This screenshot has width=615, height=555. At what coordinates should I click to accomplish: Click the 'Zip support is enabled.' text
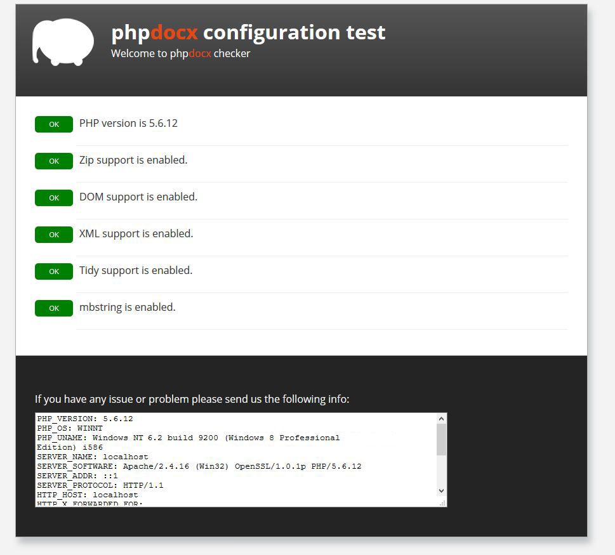[x=133, y=160]
